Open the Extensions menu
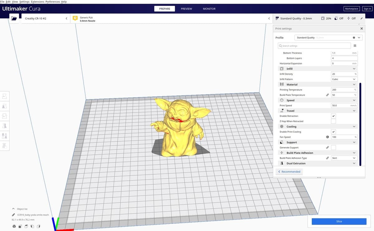This screenshot has width=374, height=231. point(38,2)
